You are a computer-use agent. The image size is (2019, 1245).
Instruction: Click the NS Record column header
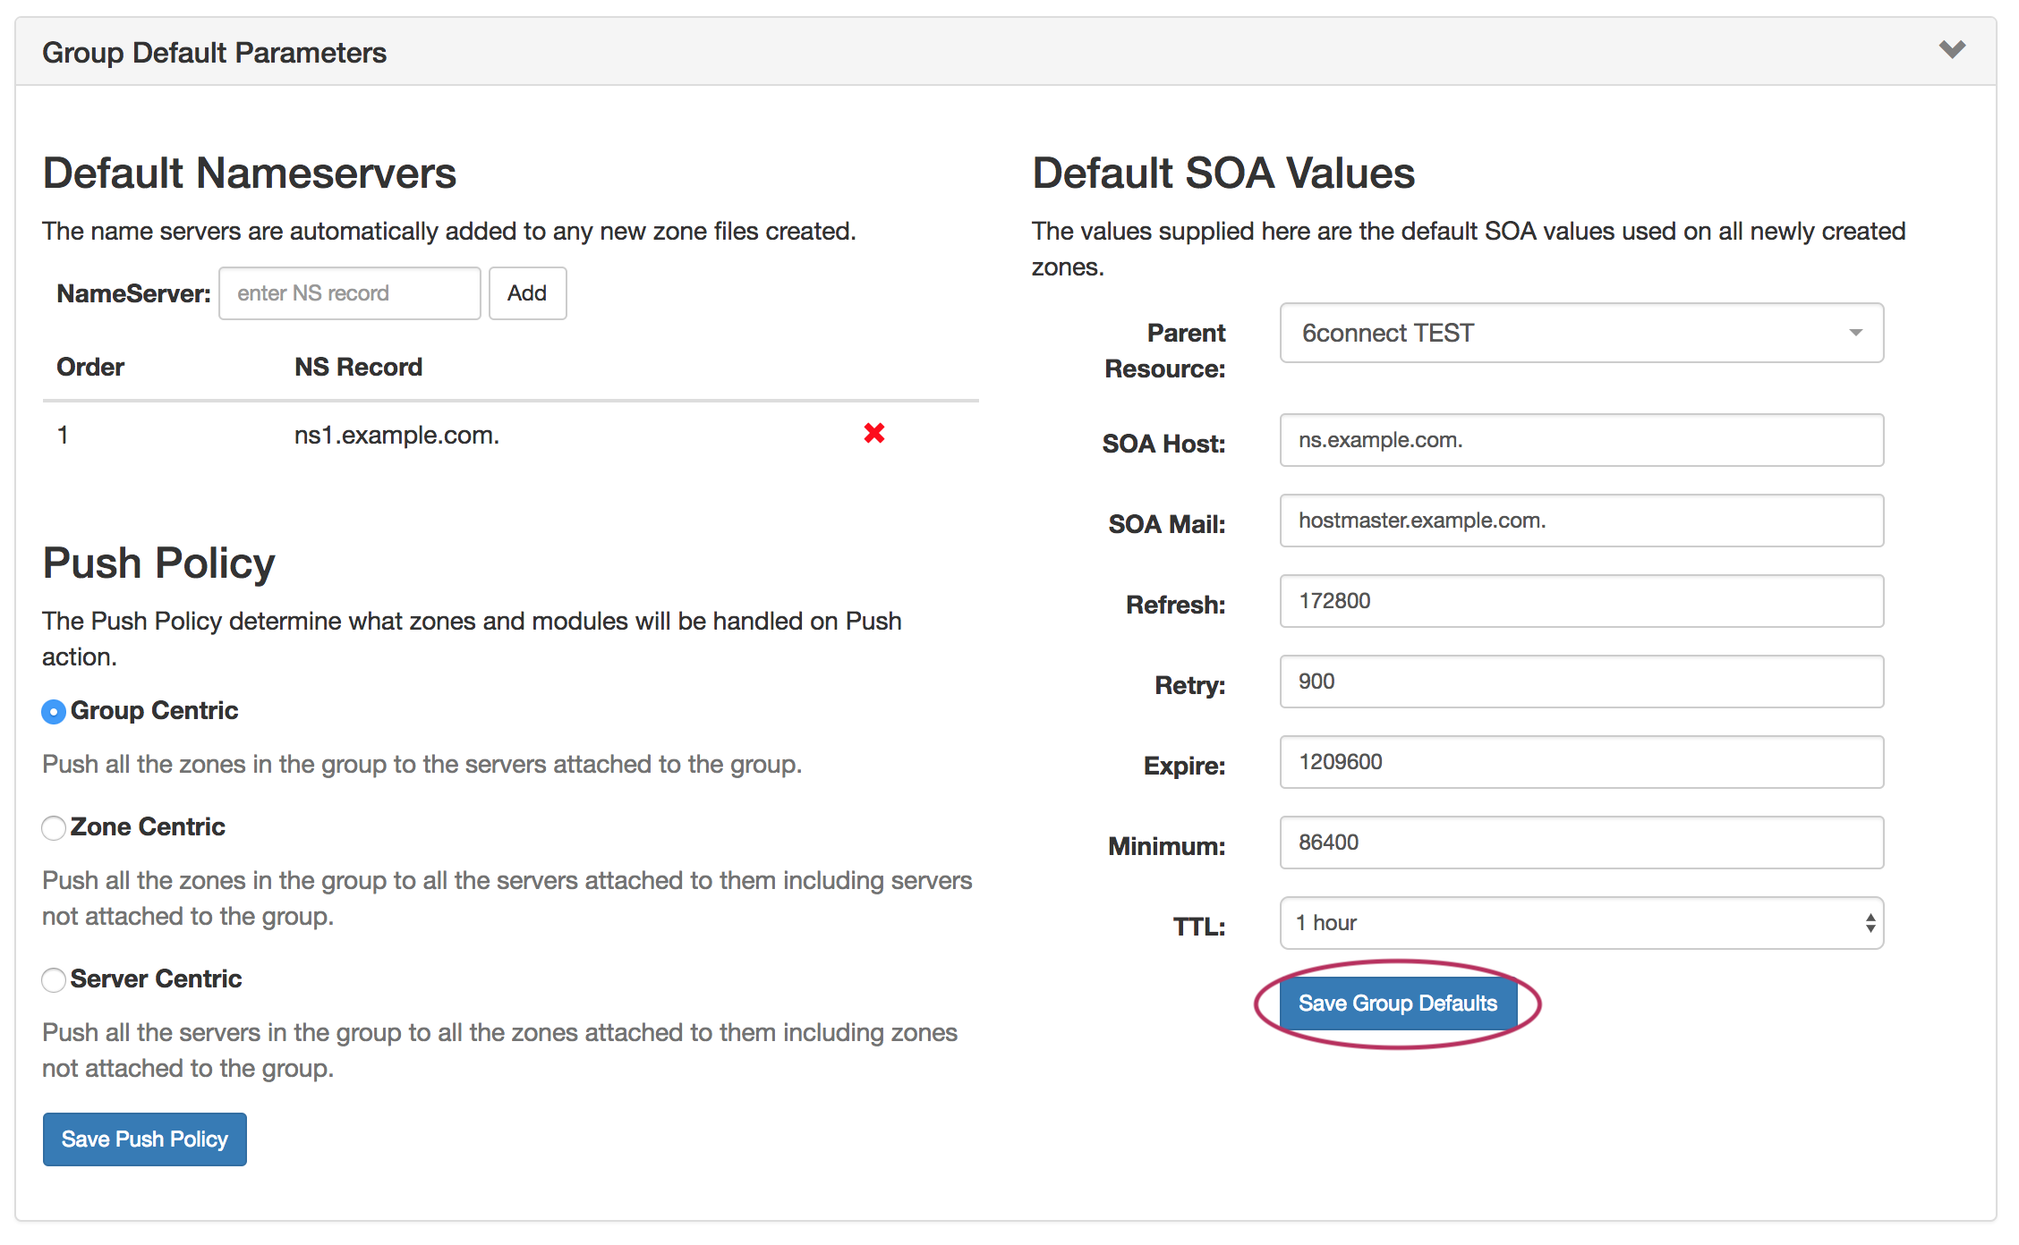[358, 367]
